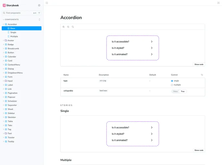222x165 pixels.
Task: Click the reset zoom icon in preview toolbar
Action: 73,27
